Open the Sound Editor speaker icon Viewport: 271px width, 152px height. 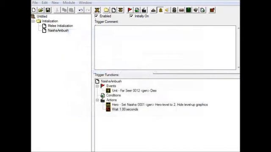(167, 10)
